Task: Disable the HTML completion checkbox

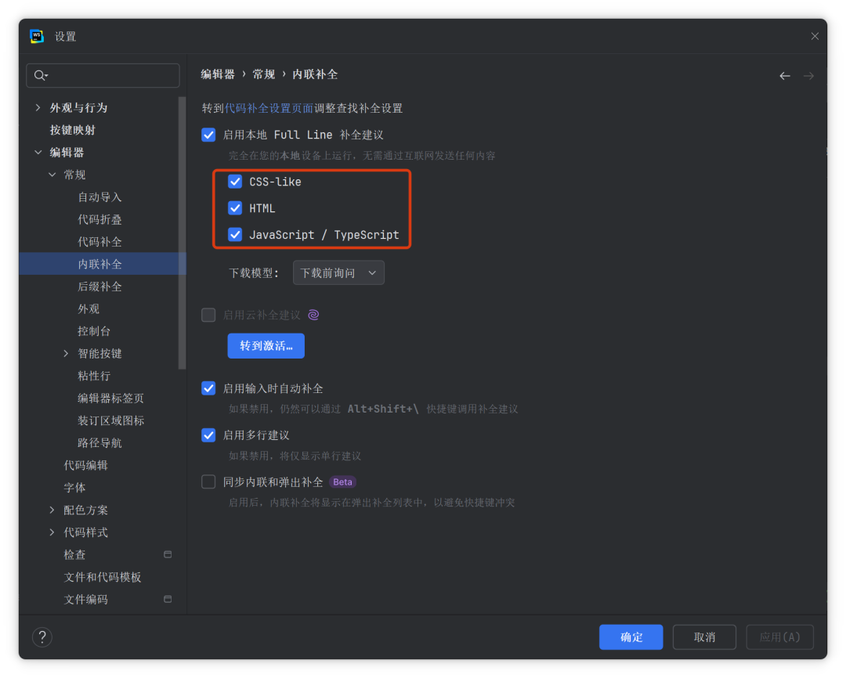Action: point(235,207)
